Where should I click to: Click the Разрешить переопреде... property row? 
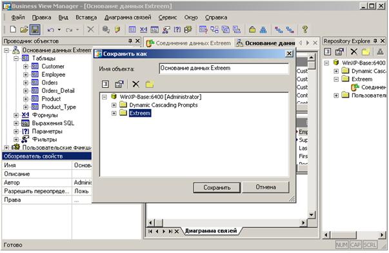point(47,191)
